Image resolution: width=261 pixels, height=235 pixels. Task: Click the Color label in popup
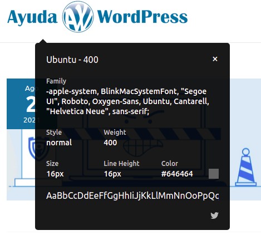170,164
